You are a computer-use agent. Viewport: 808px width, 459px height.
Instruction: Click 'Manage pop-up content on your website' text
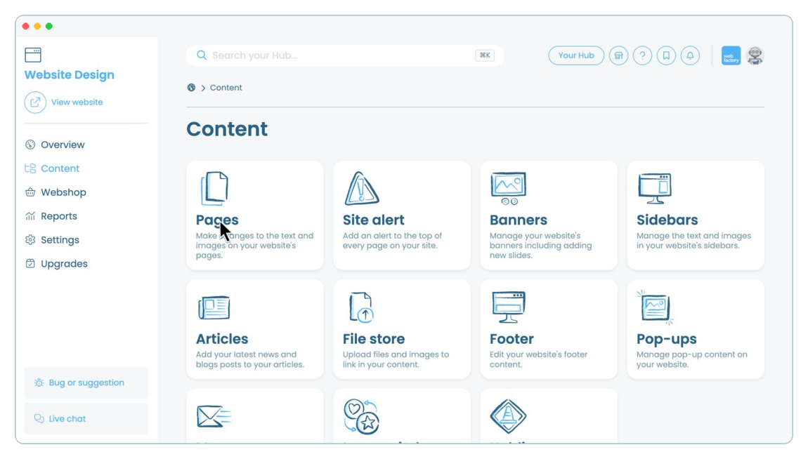coord(692,359)
